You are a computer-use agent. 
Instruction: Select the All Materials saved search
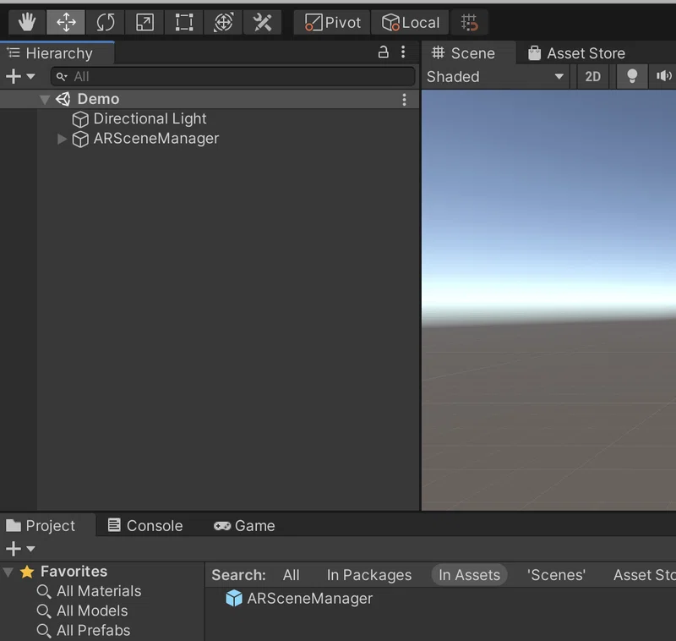[x=99, y=591]
